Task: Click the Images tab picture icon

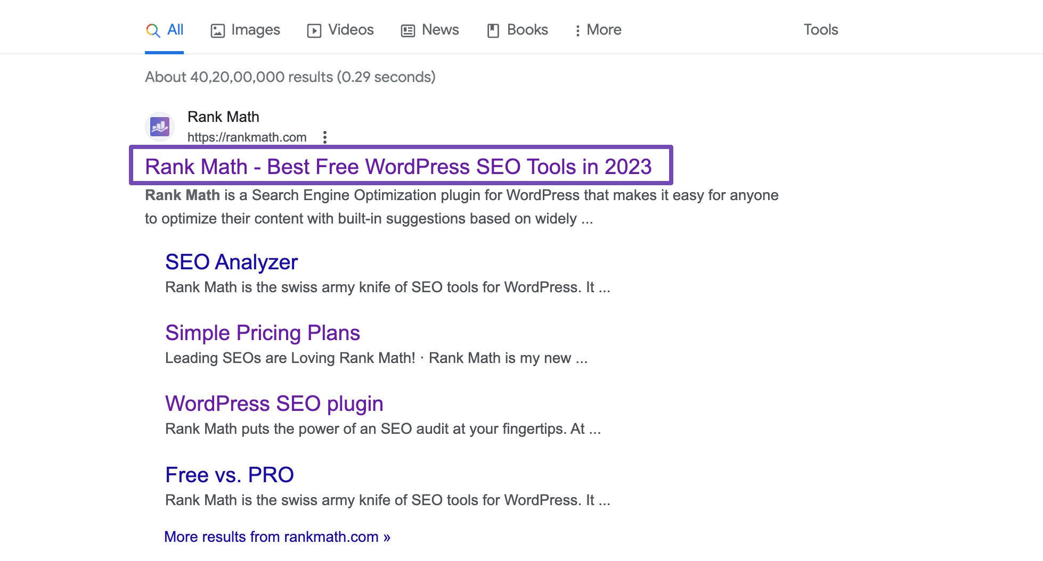Action: [218, 31]
